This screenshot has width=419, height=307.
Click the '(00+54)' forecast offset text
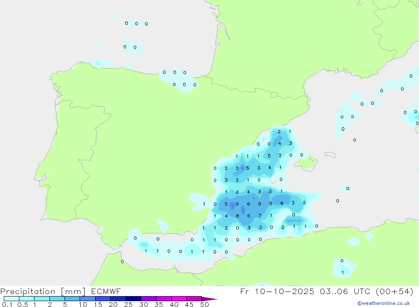[x=394, y=291]
